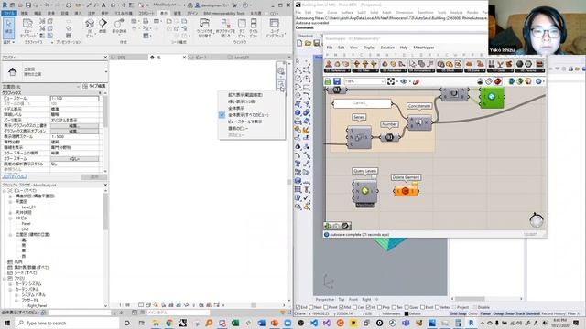The height and width of the screenshot is (329, 586).
Task: Collapse the カーテンパネル tree node
Action: tap(10, 290)
